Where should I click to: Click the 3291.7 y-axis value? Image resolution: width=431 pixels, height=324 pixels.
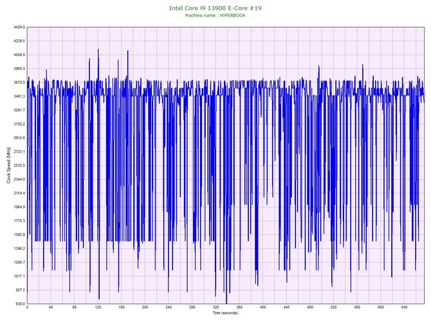click(x=19, y=110)
